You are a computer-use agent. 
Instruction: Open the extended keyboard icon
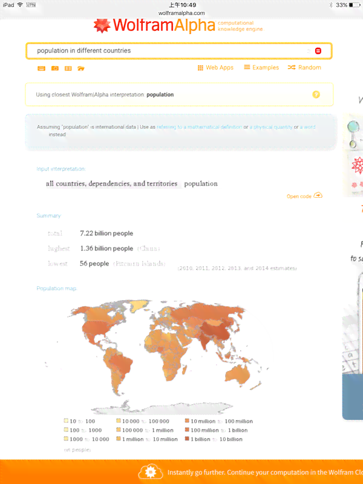point(41,68)
